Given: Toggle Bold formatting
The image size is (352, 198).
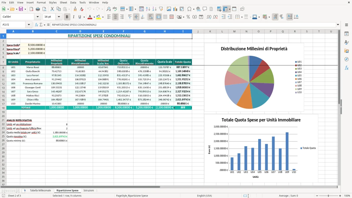Looking at the screenshot, I should 67,17.
